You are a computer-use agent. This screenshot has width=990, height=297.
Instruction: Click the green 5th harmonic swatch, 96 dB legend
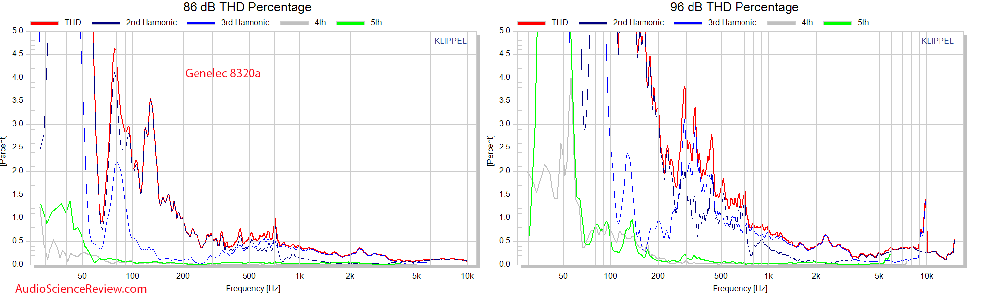pyautogui.click(x=838, y=23)
